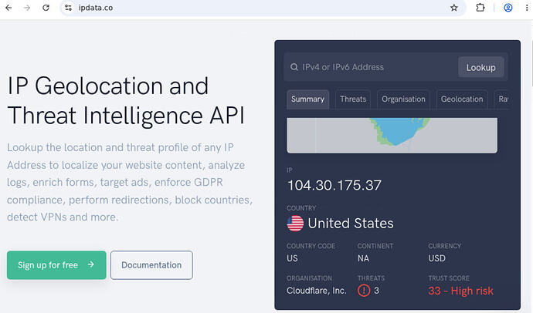The width and height of the screenshot is (533, 313).
Task: Open the browser profile avatar
Action: point(508,8)
